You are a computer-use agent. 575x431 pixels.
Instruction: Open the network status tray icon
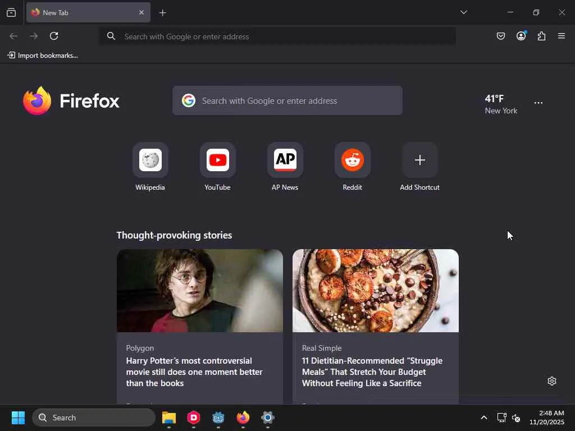(x=501, y=418)
